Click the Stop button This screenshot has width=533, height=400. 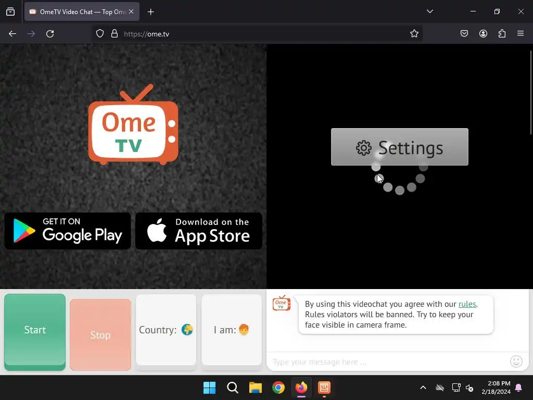(100, 335)
